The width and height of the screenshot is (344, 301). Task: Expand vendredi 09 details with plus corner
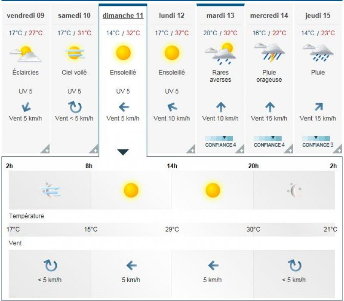[x=45, y=150]
